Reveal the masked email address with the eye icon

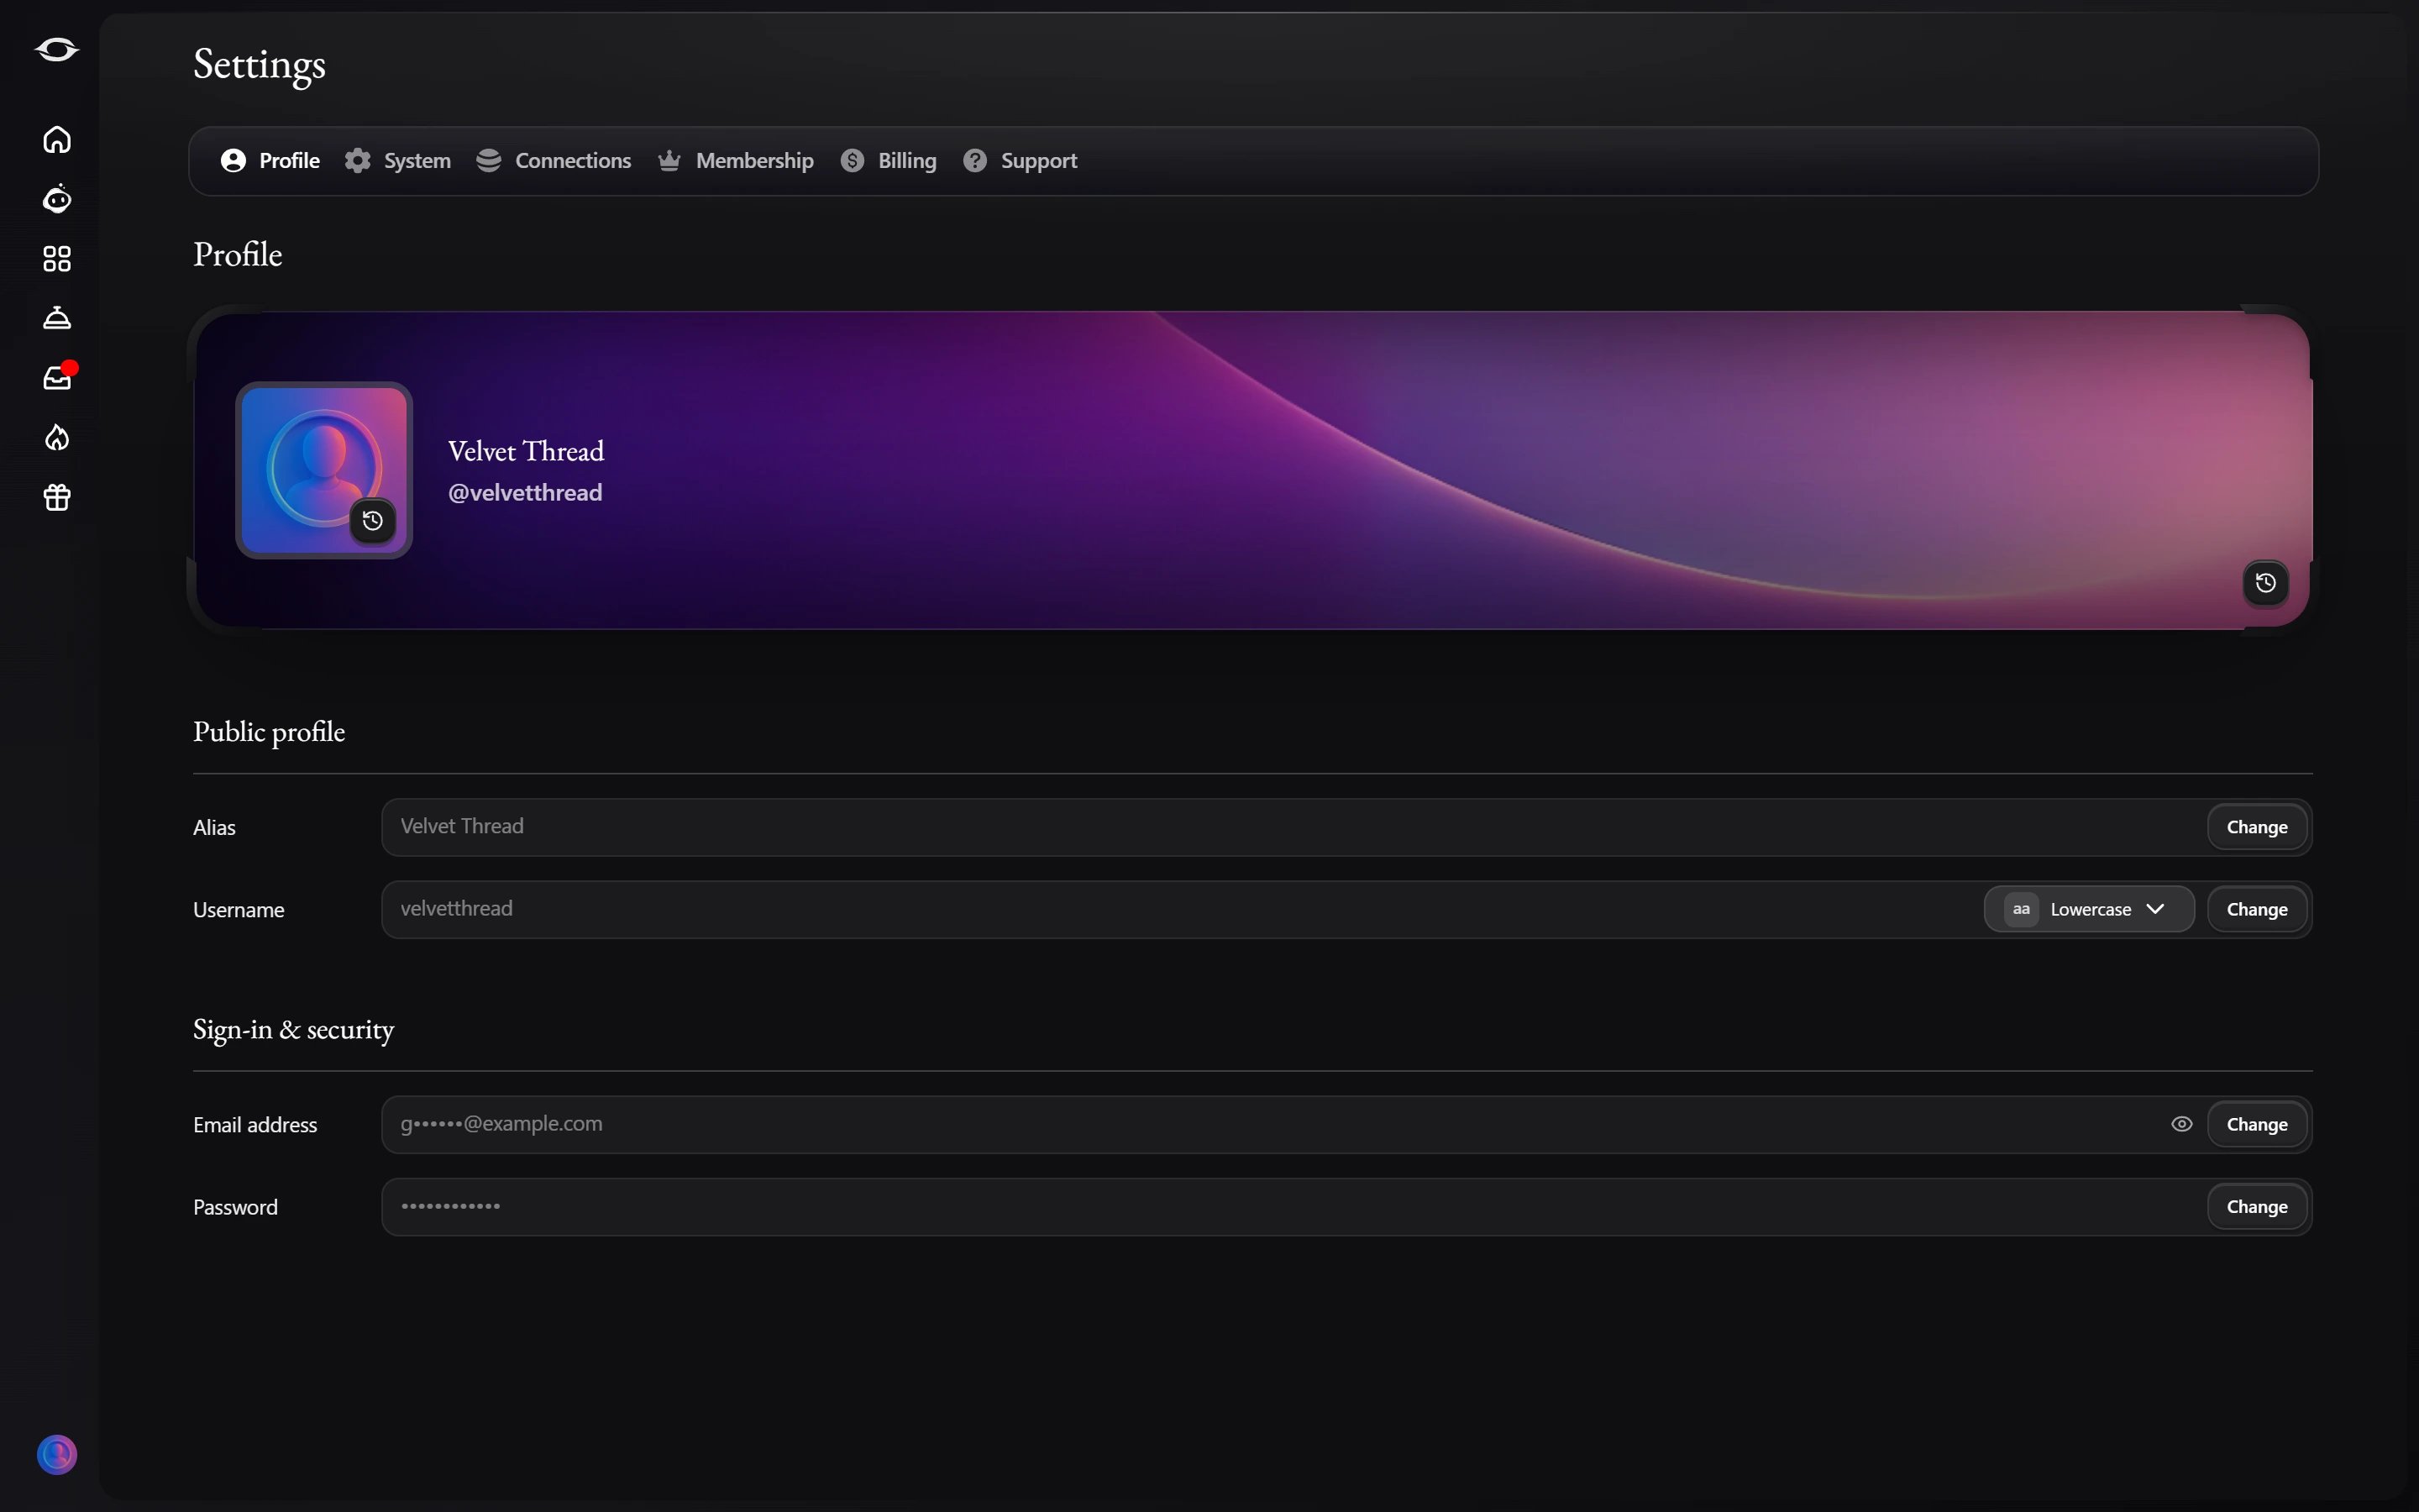pyautogui.click(x=2182, y=1124)
